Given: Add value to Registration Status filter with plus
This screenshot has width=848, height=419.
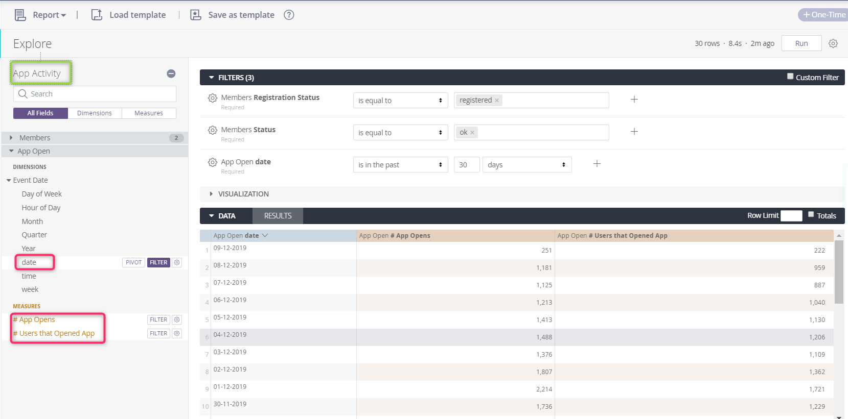Looking at the screenshot, I should (x=634, y=100).
